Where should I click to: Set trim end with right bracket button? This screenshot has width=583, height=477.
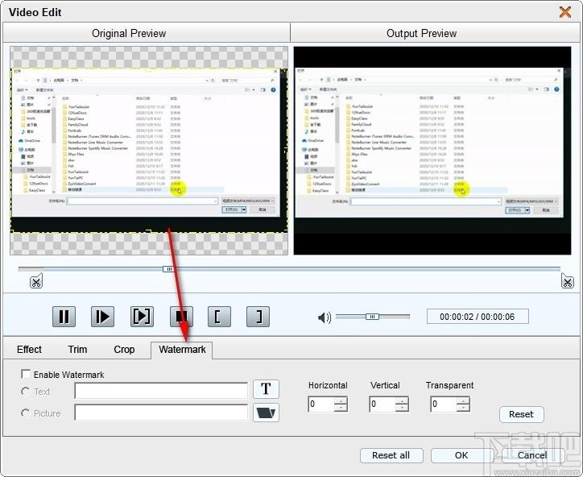[258, 317]
